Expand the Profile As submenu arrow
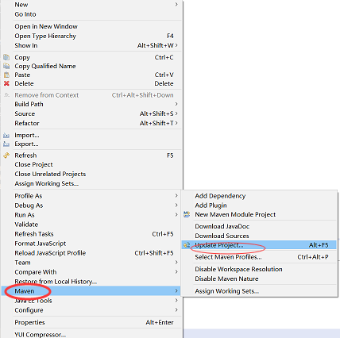 [x=176, y=196]
